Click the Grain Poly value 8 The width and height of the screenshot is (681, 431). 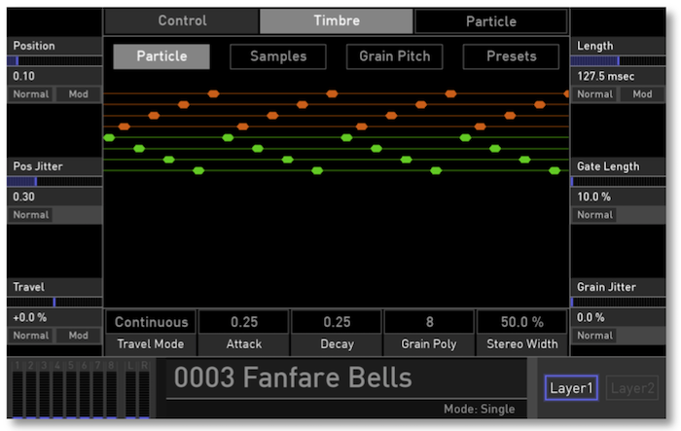click(x=429, y=322)
